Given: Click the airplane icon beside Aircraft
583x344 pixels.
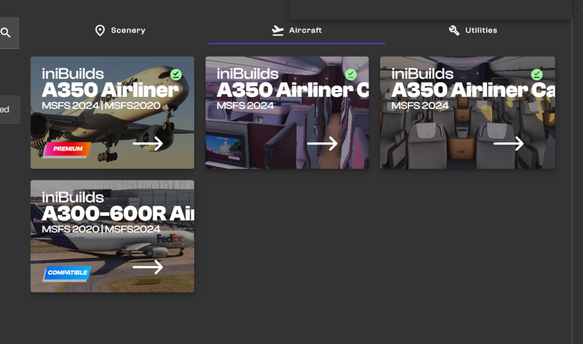Looking at the screenshot, I should point(278,30).
